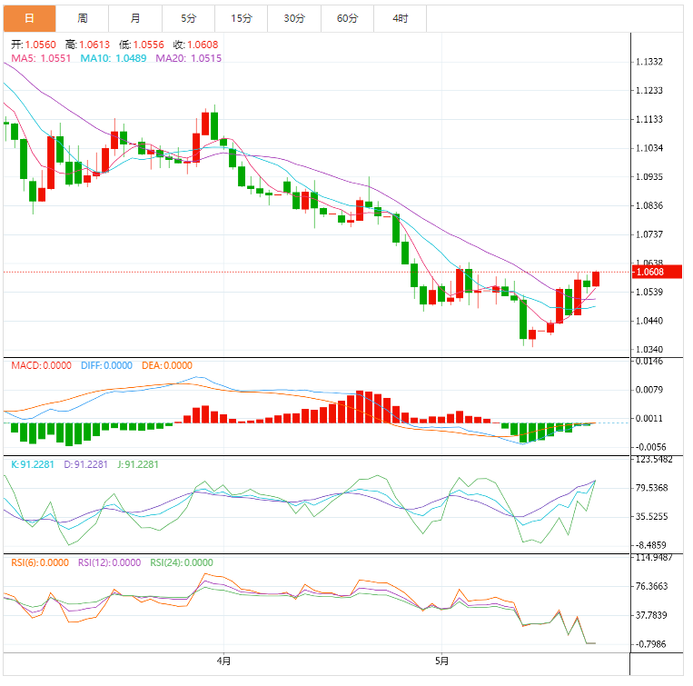Click the red 1.0608 current price tag
Image resolution: width=693 pixels, height=686 pixels.
[x=657, y=272]
